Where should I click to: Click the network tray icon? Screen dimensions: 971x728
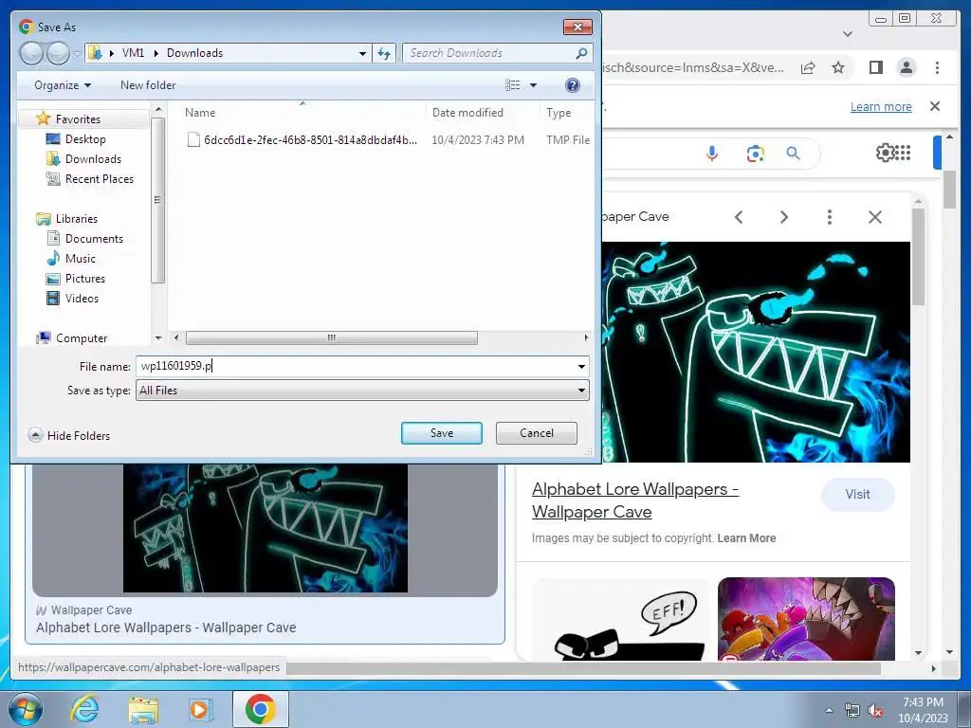852,710
